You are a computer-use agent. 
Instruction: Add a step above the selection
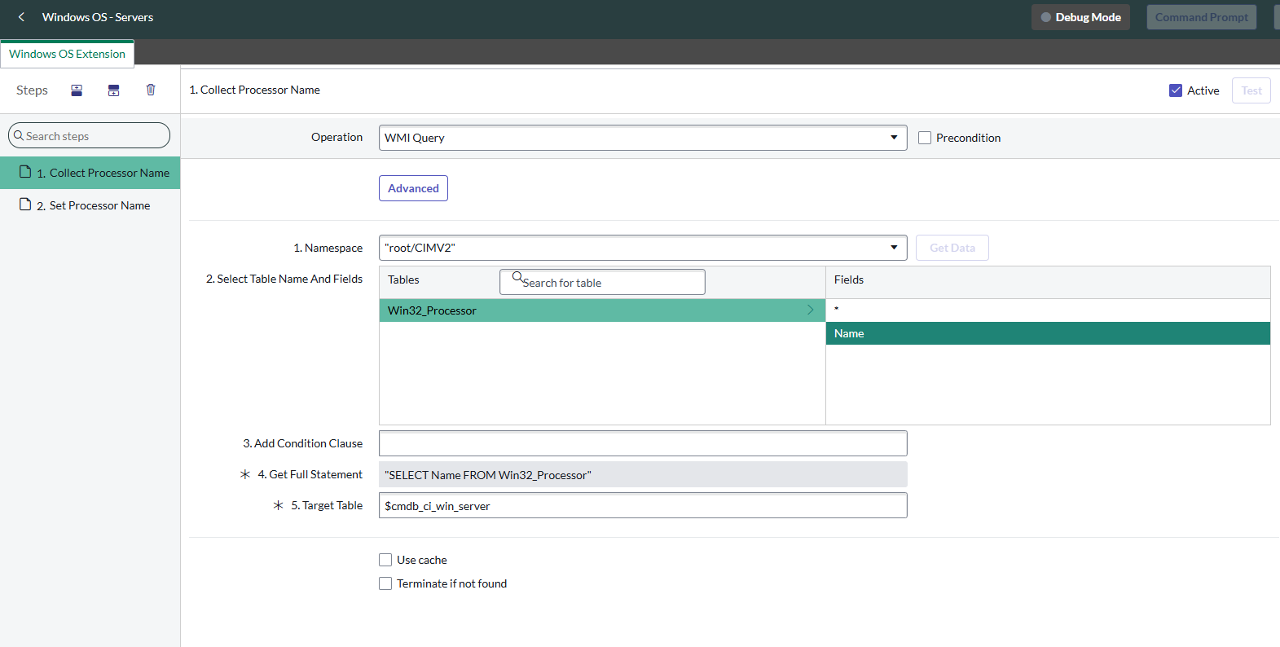pyautogui.click(x=77, y=90)
